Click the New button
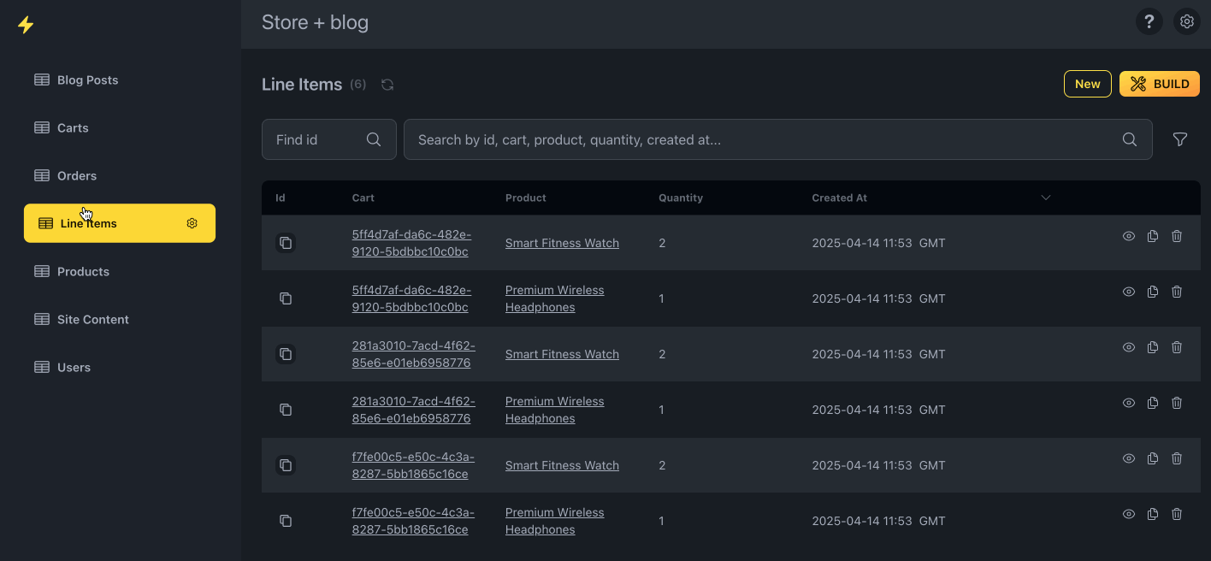 pos(1087,84)
